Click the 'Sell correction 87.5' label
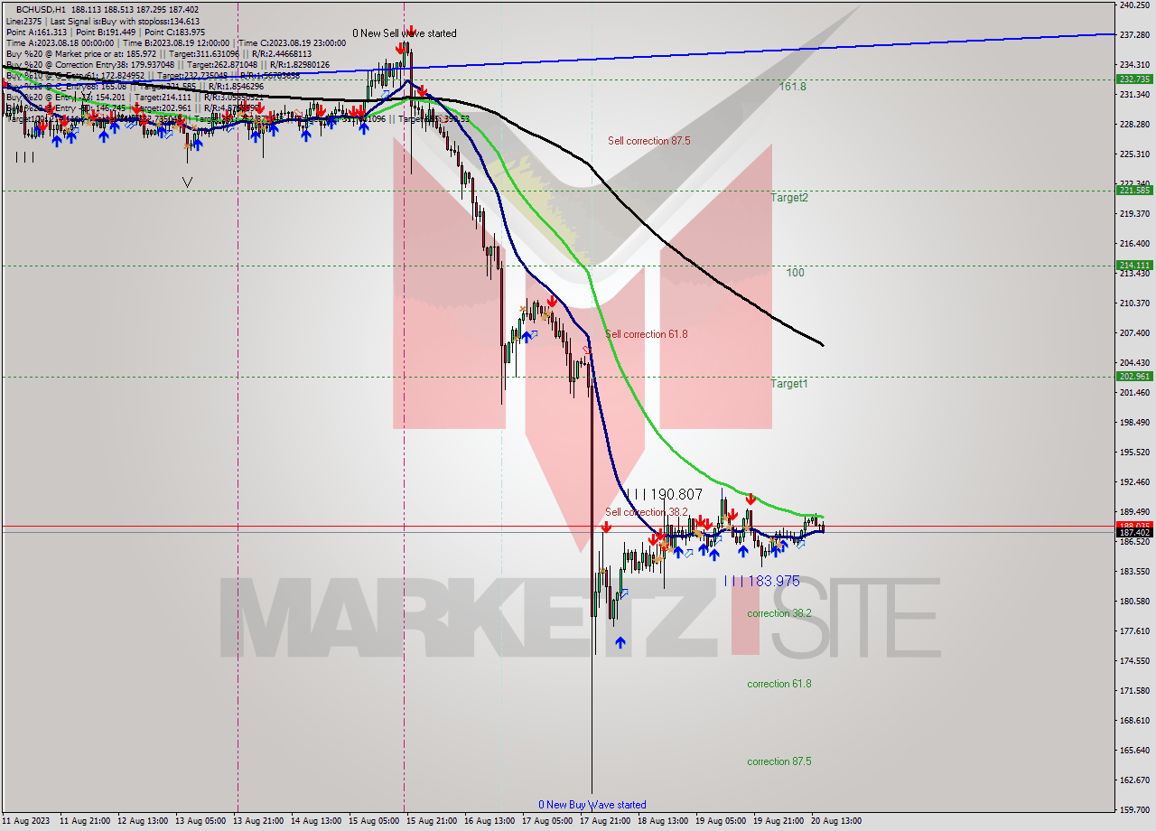This screenshot has height=831, width=1156. [649, 141]
